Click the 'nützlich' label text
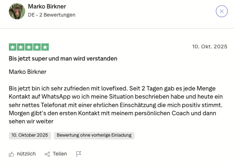Image resolution: width=234 pixels, height=164 pixels. pyautogui.click(x=26, y=154)
